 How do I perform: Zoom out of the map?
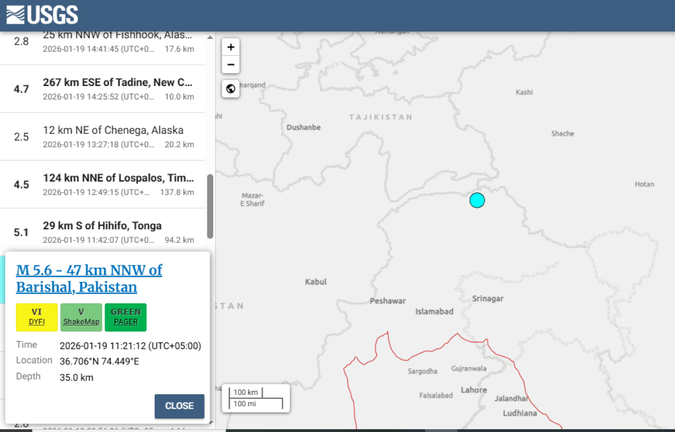(x=231, y=65)
